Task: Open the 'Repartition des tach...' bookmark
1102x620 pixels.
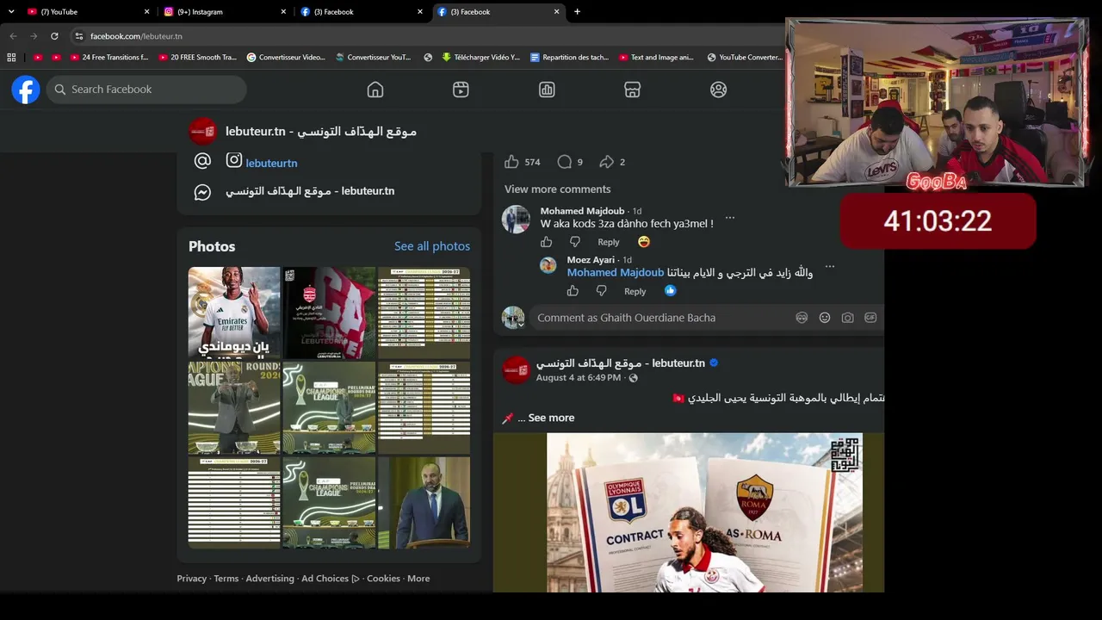Action: point(569,58)
